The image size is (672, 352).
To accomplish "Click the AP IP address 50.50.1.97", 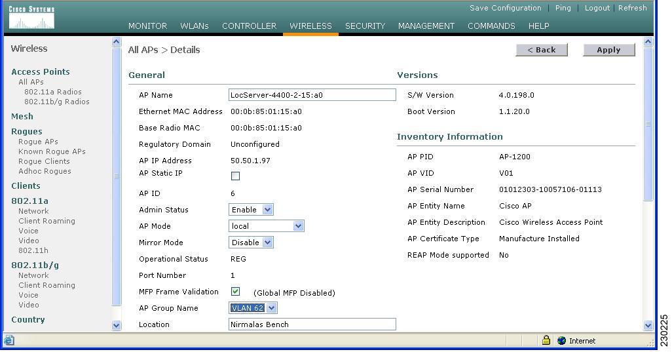I will [250, 161].
